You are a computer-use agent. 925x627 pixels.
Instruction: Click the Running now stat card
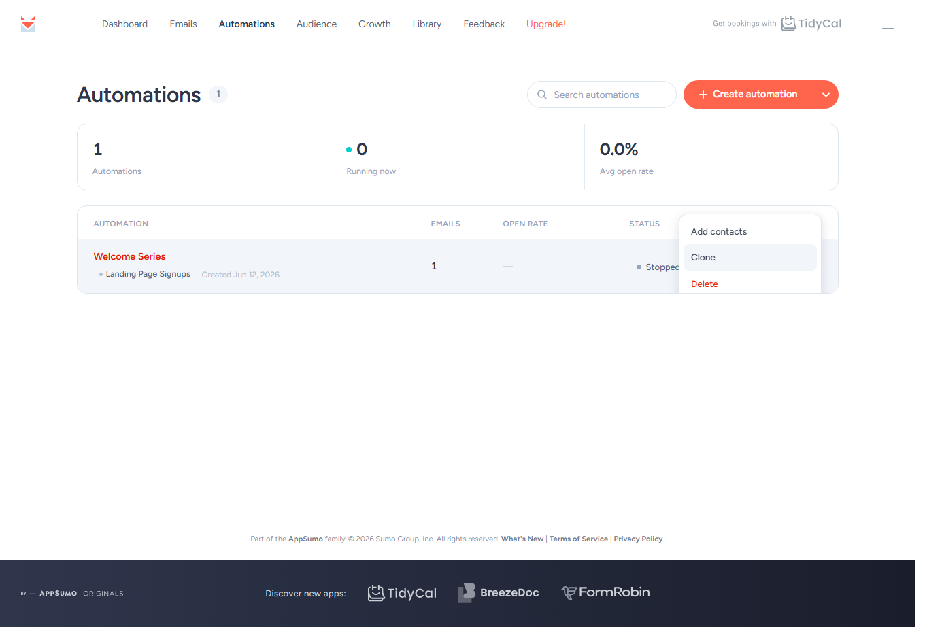tap(457, 157)
